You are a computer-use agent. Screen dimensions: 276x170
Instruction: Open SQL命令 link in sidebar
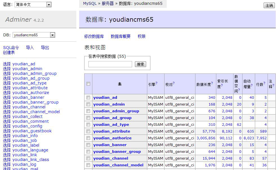[11, 48]
